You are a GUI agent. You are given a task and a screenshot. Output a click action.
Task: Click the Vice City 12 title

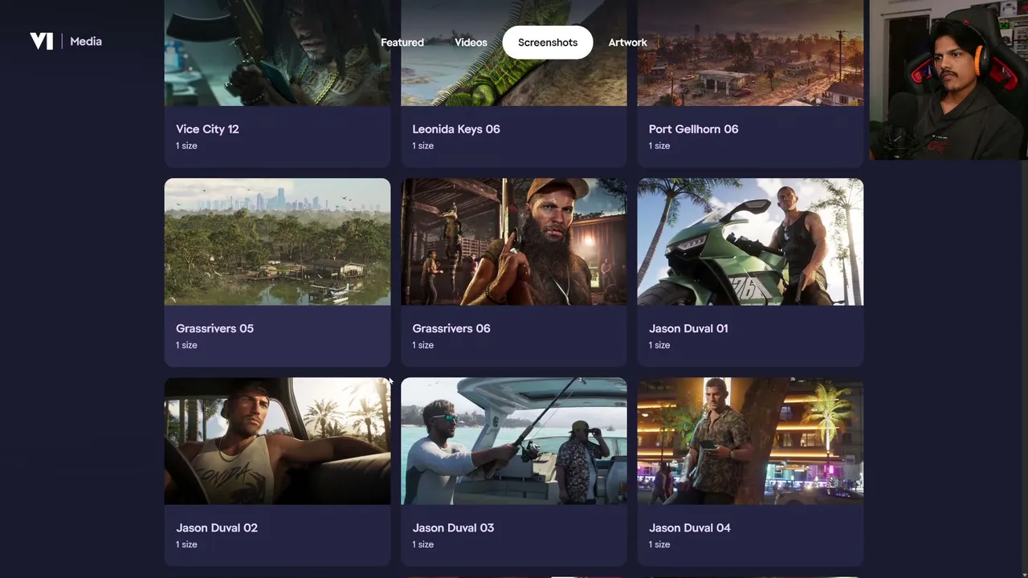point(207,129)
